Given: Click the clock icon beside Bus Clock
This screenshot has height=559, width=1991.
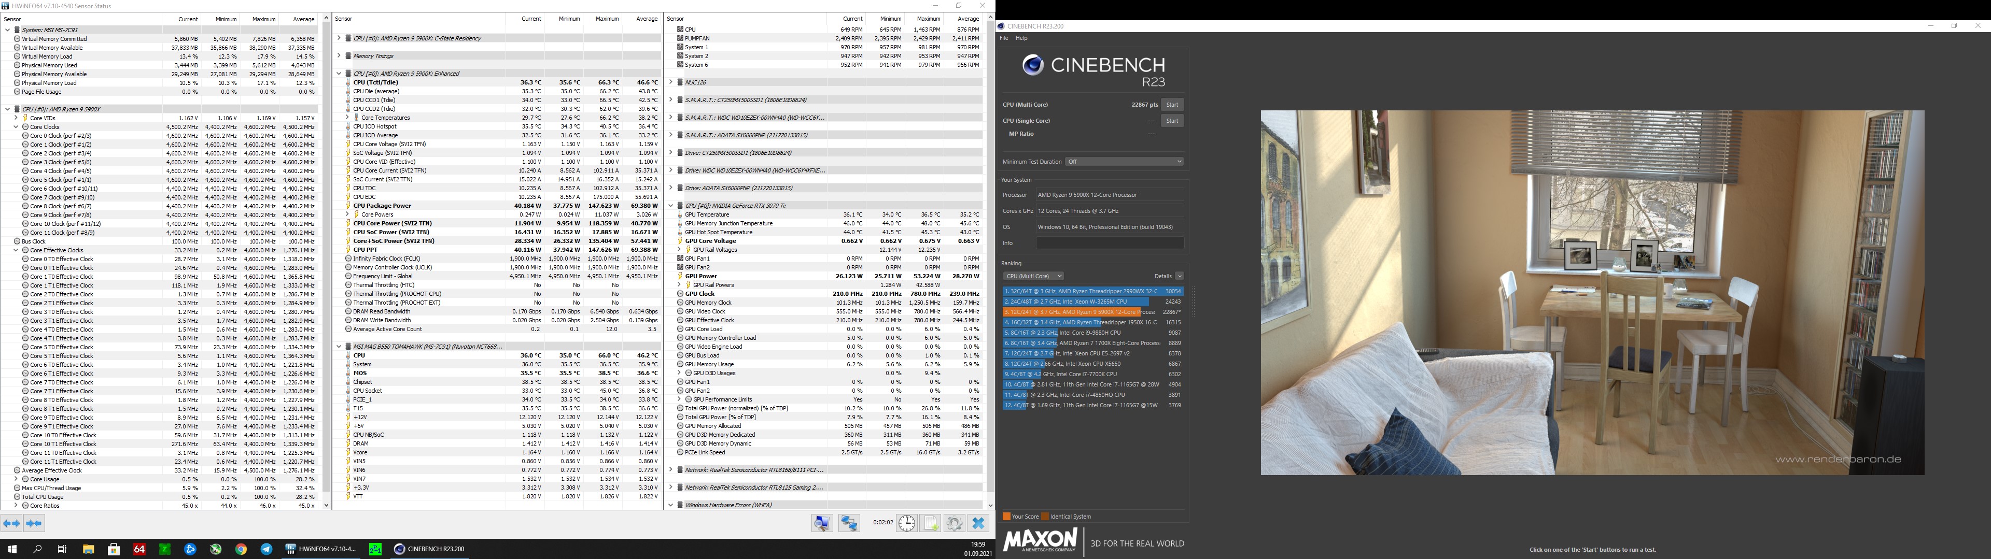Looking at the screenshot, I should point(17,241).
